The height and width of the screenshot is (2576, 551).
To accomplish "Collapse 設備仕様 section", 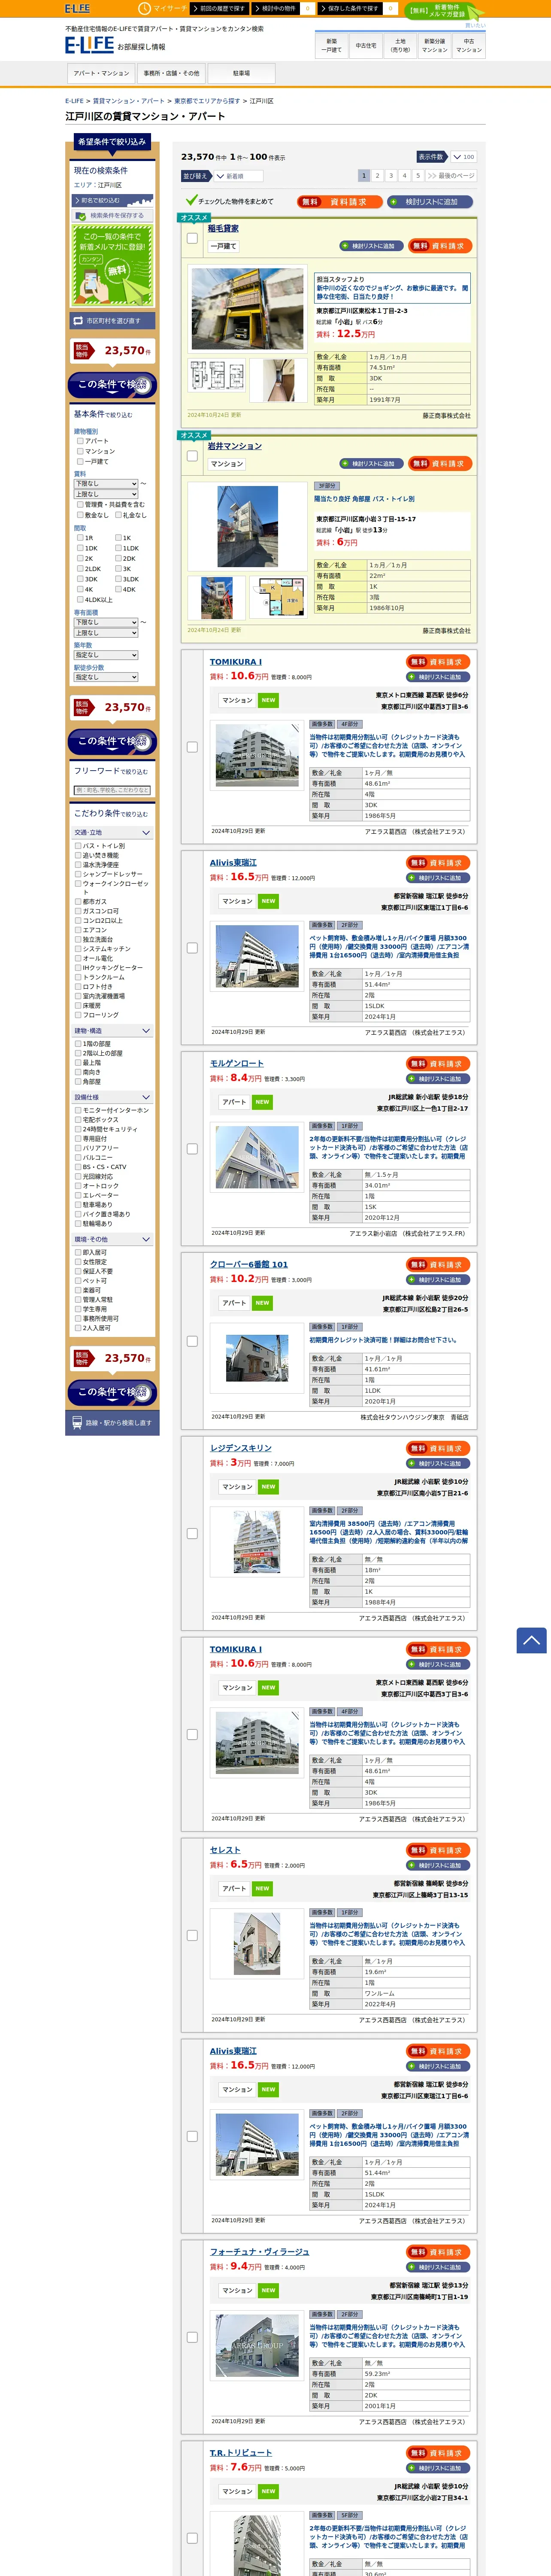I will 112,1097.
